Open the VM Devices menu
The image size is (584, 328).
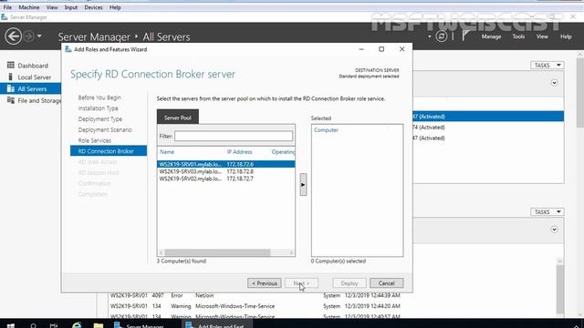pyautogui.click(x=93, y=7)
